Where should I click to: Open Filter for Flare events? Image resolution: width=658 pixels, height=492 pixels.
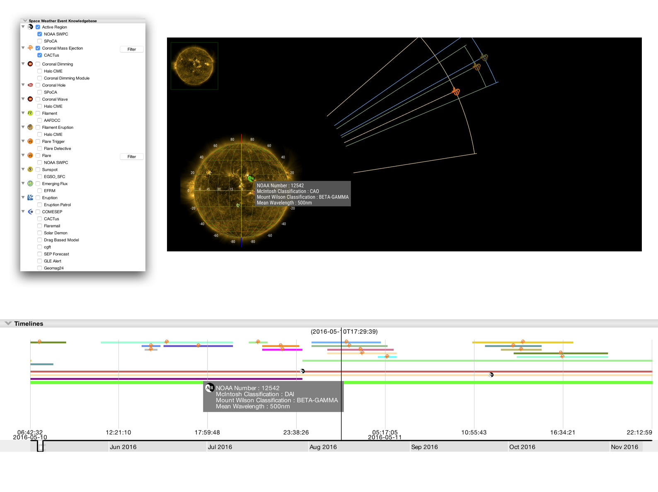[132, 157]
